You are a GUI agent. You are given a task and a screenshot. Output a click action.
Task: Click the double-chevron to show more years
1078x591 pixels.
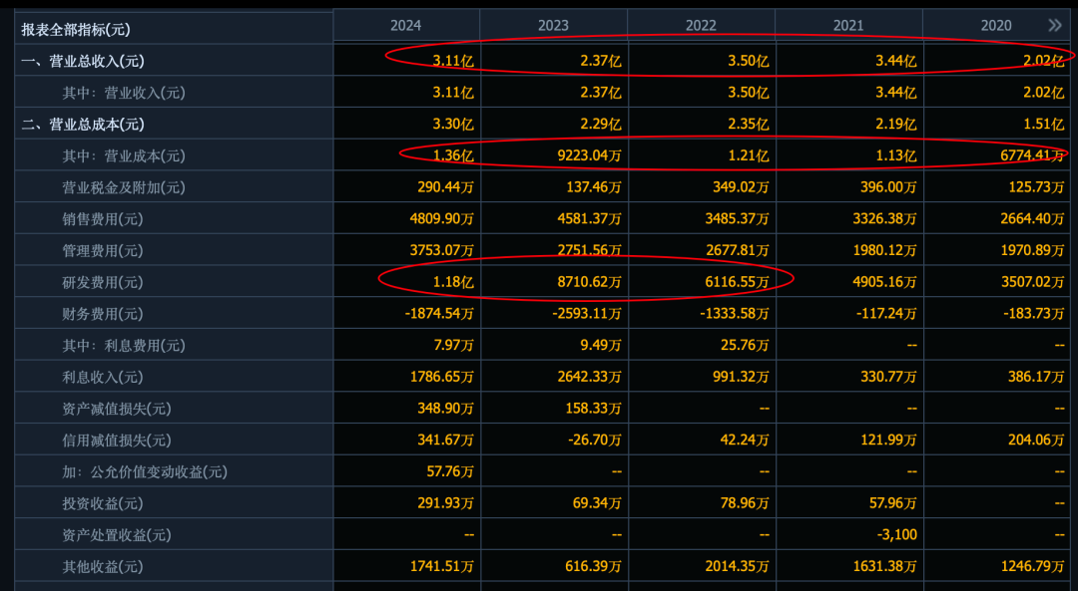(x=1055, y=25)
